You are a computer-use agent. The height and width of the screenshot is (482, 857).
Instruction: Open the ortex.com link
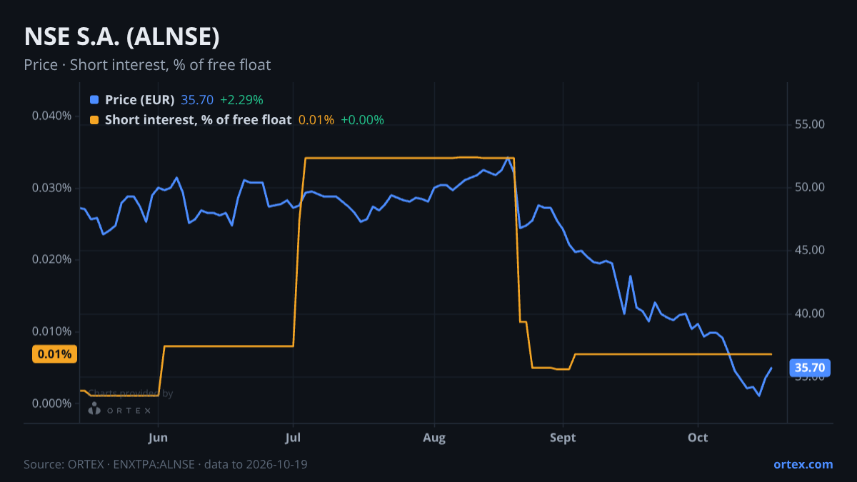[x=803, y=464]
